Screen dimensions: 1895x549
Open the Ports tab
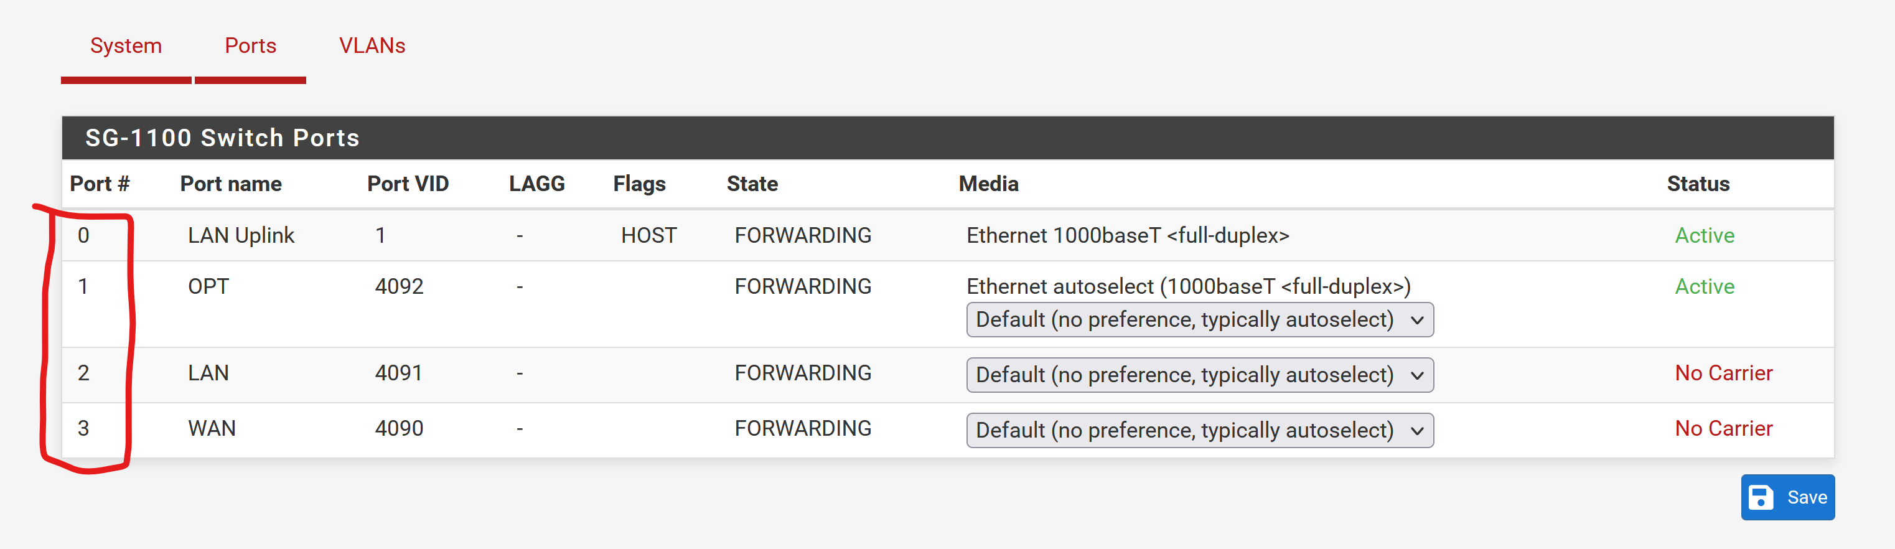pyautogui.click(x=250, y=45)
